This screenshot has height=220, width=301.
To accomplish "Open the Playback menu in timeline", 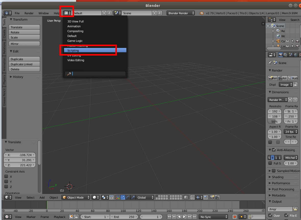I will [59, 217].
